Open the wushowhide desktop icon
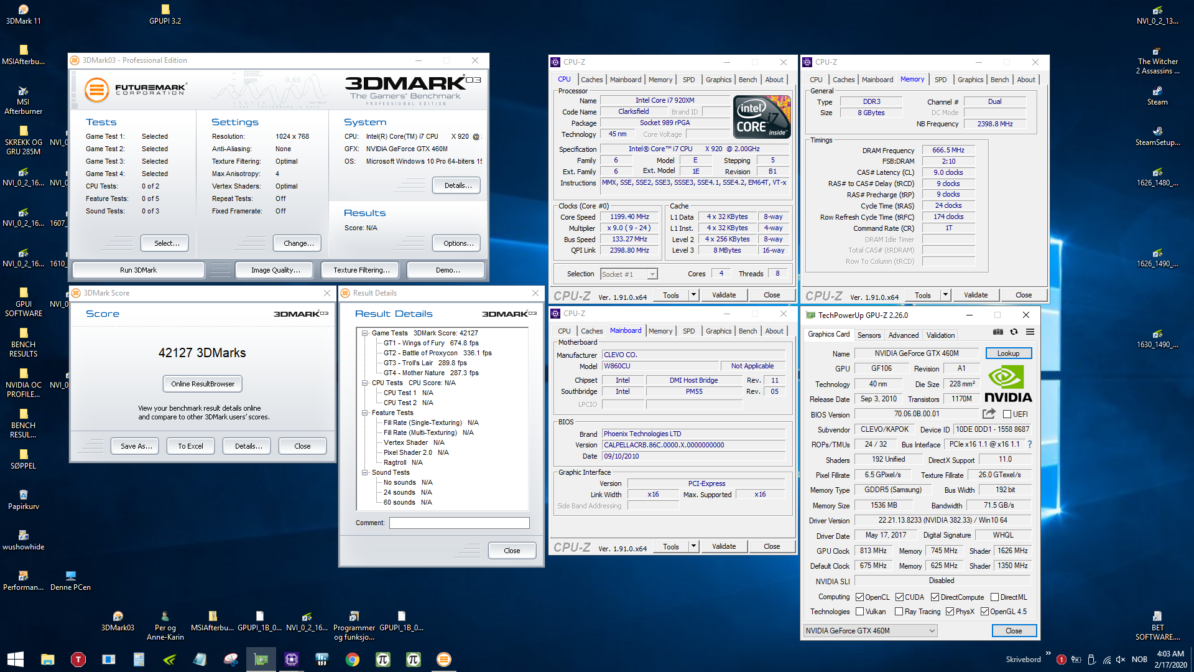The height and width of the screenshot is (672, 1194). click(x=24, y=540)
